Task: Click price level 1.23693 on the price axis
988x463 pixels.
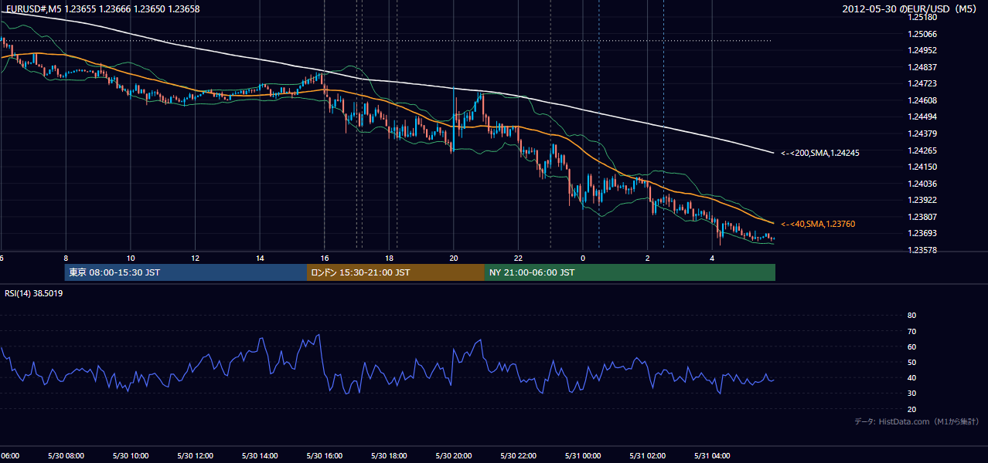Action: 922,233
